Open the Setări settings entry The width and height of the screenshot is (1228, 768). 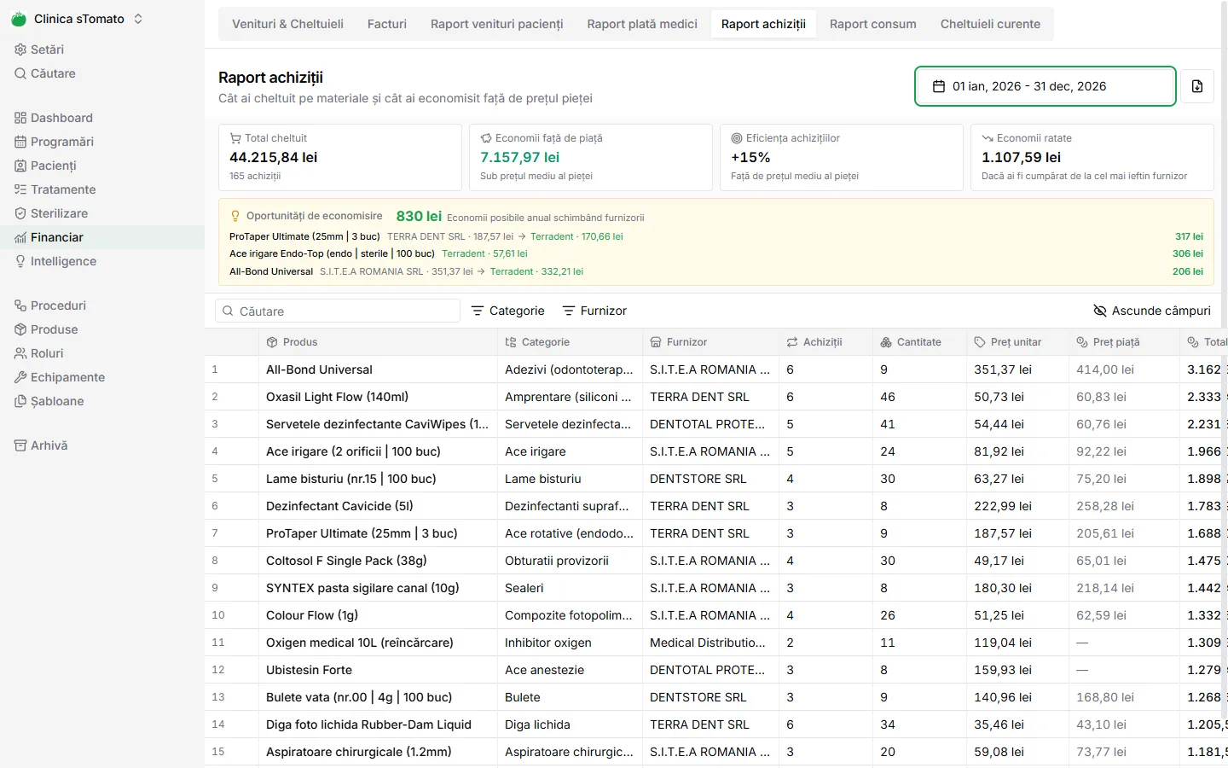click(x=39, y=49)
